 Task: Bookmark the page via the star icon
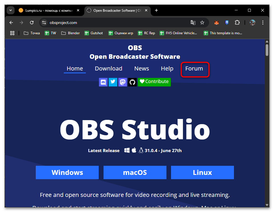pyautogui.click(x=202, y=23)
